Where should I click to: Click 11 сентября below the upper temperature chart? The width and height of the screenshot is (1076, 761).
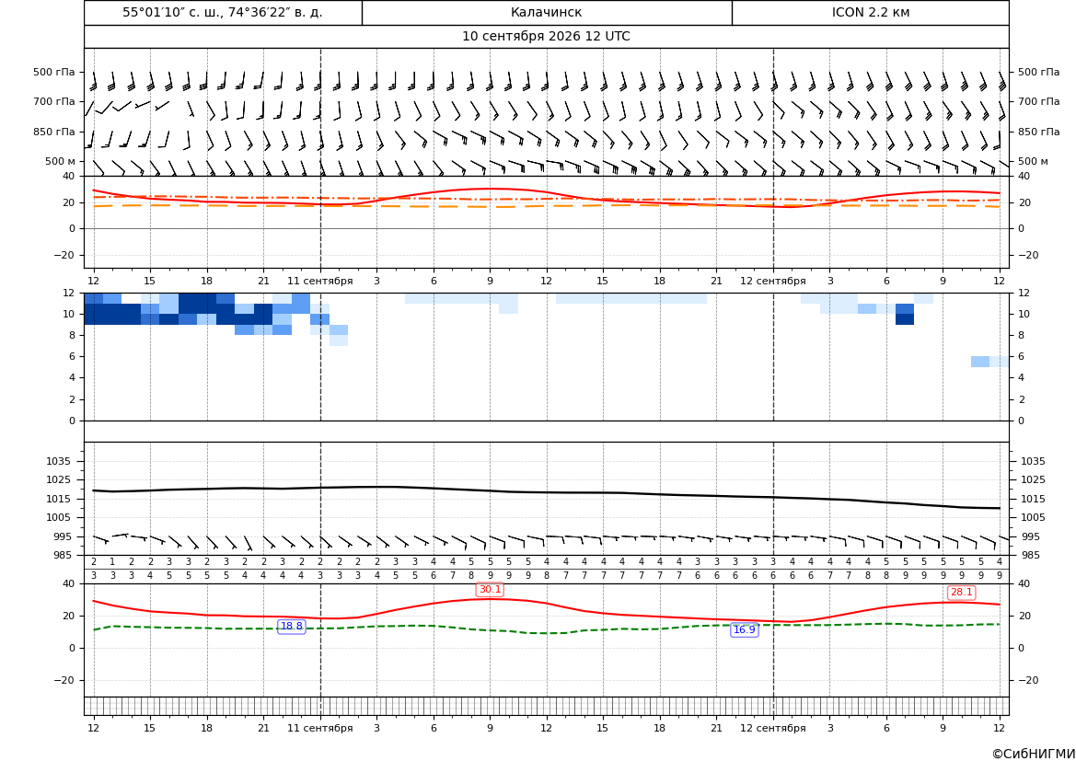tap(319, 281)
